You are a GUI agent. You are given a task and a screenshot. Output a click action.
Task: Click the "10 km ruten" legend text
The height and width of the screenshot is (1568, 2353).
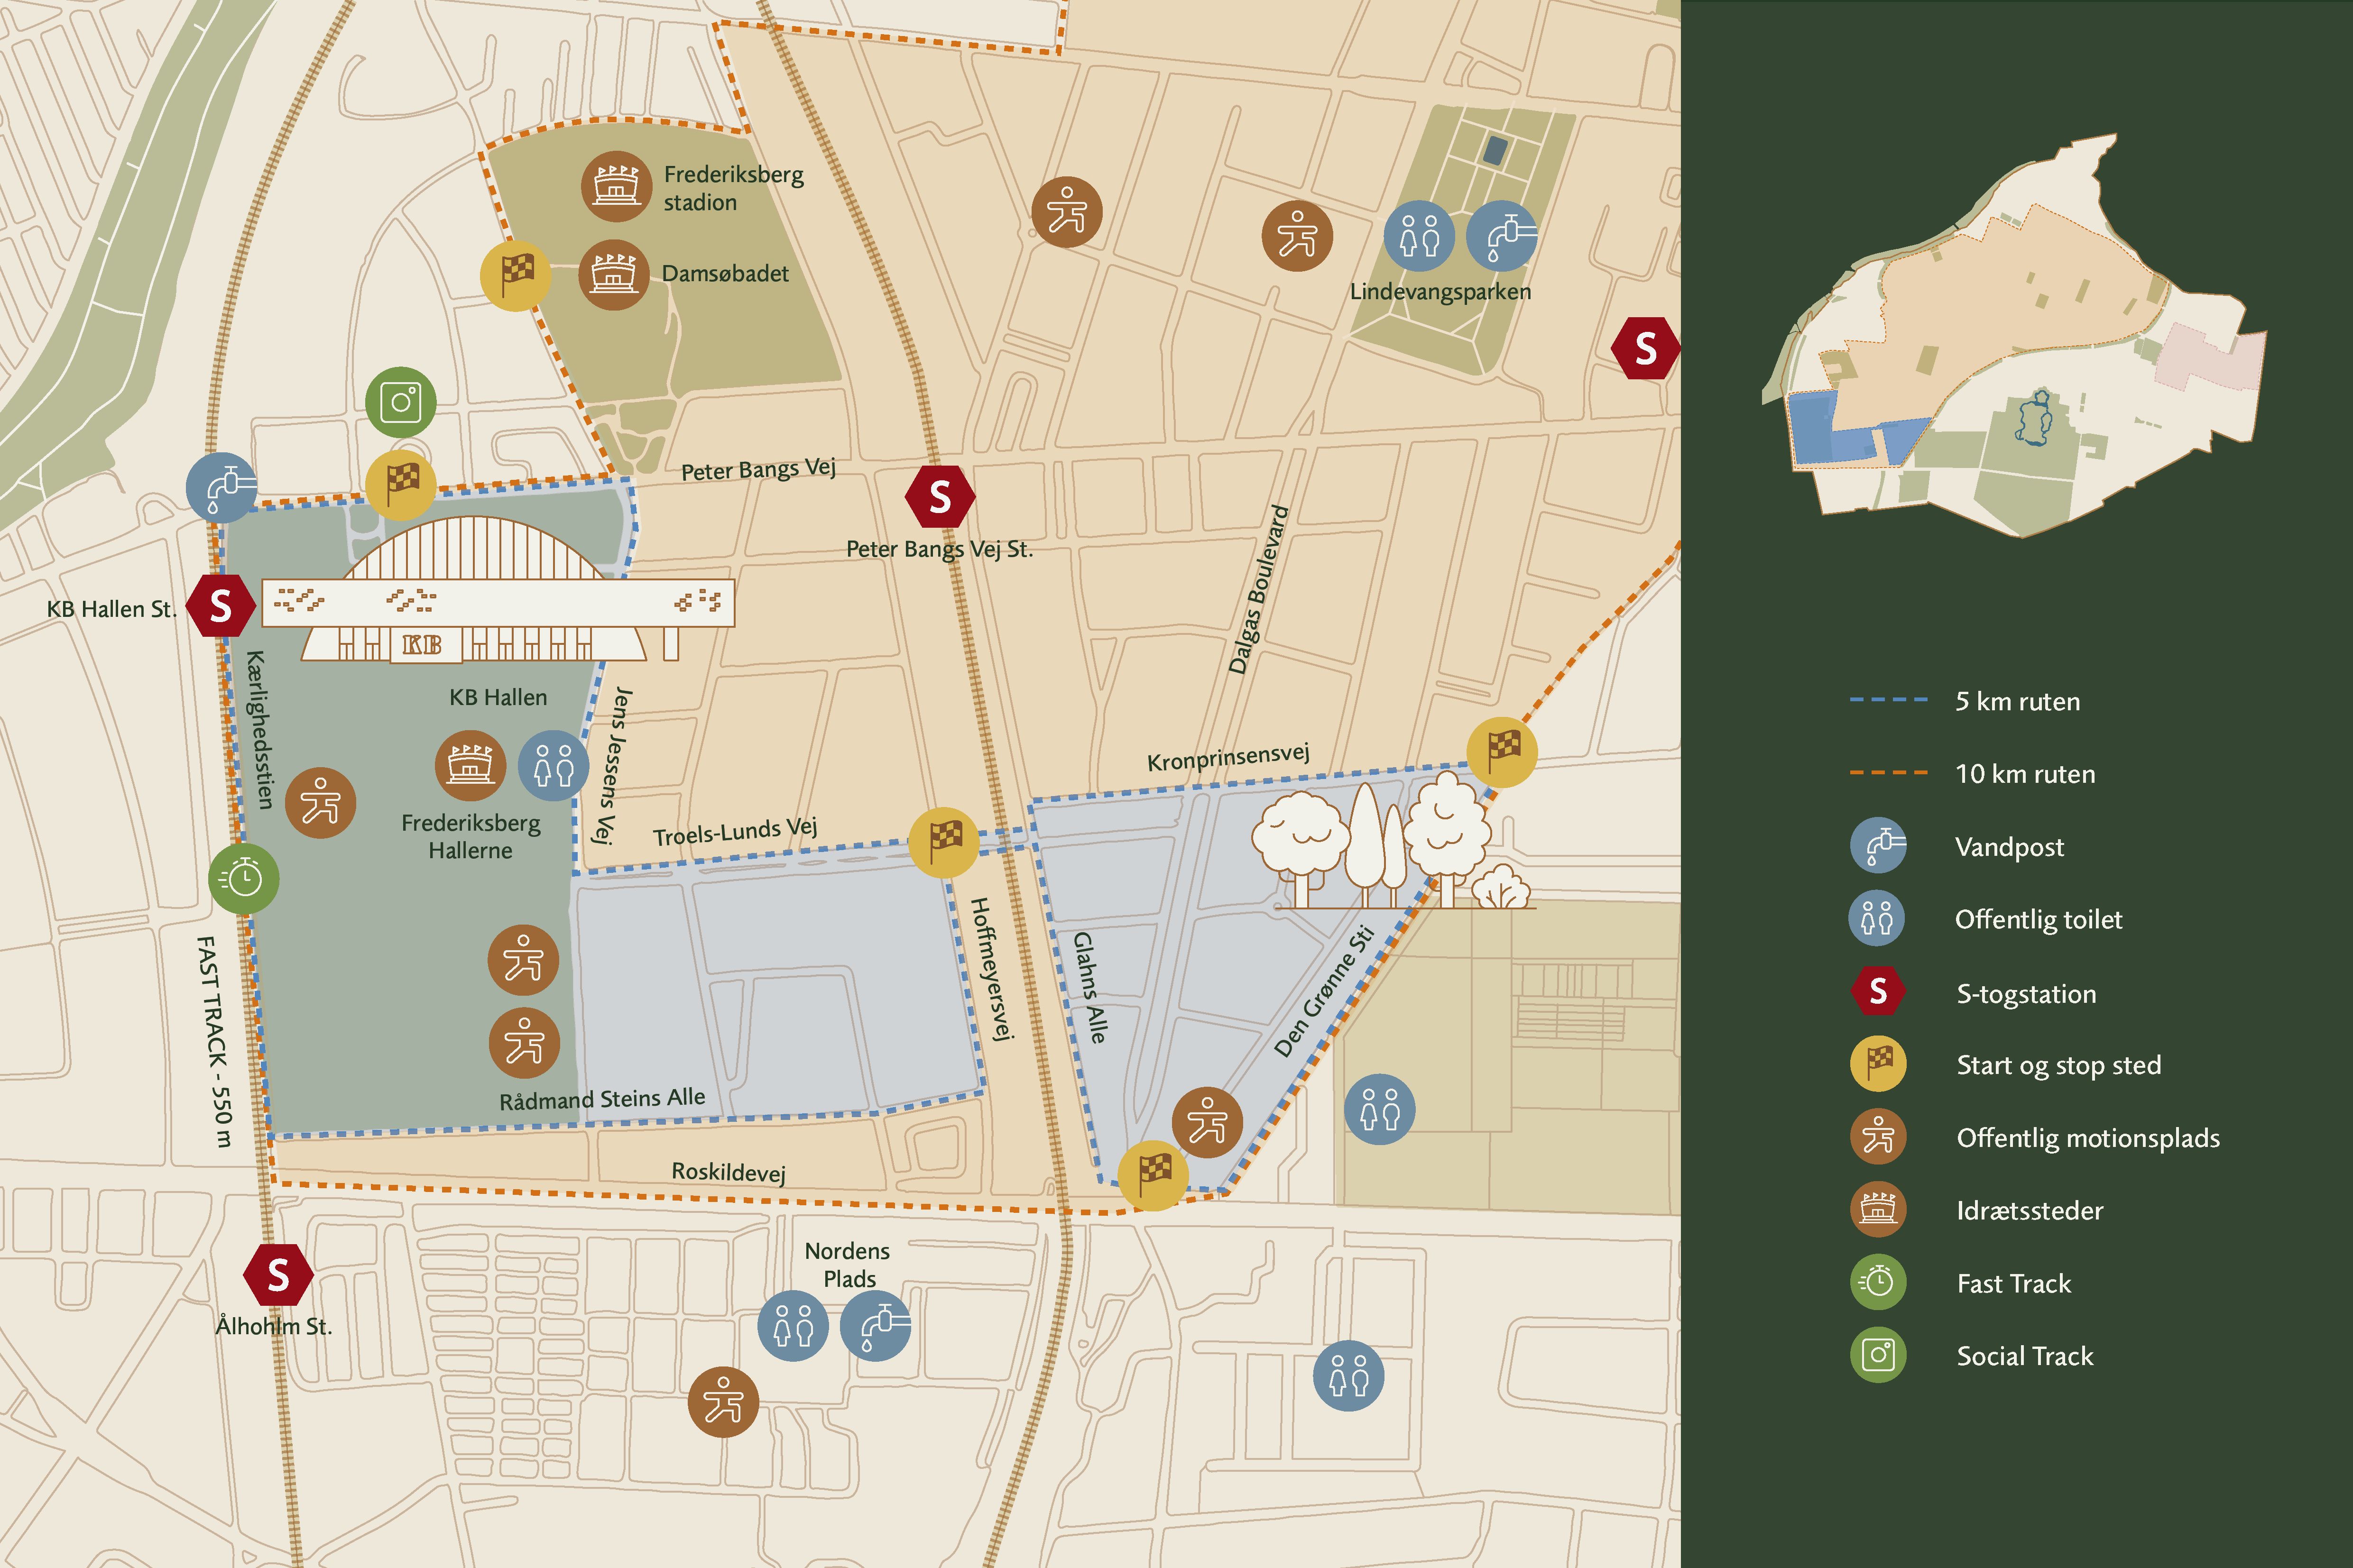(x=2025, y=774)
